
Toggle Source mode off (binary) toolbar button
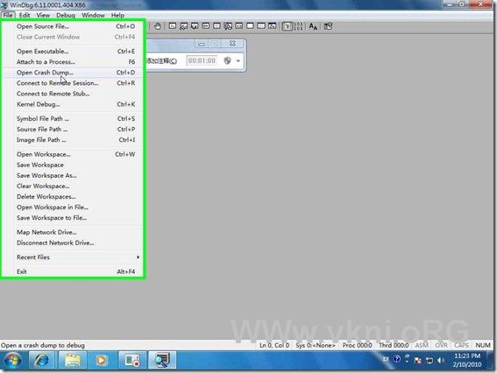click(x=298, y=26)
